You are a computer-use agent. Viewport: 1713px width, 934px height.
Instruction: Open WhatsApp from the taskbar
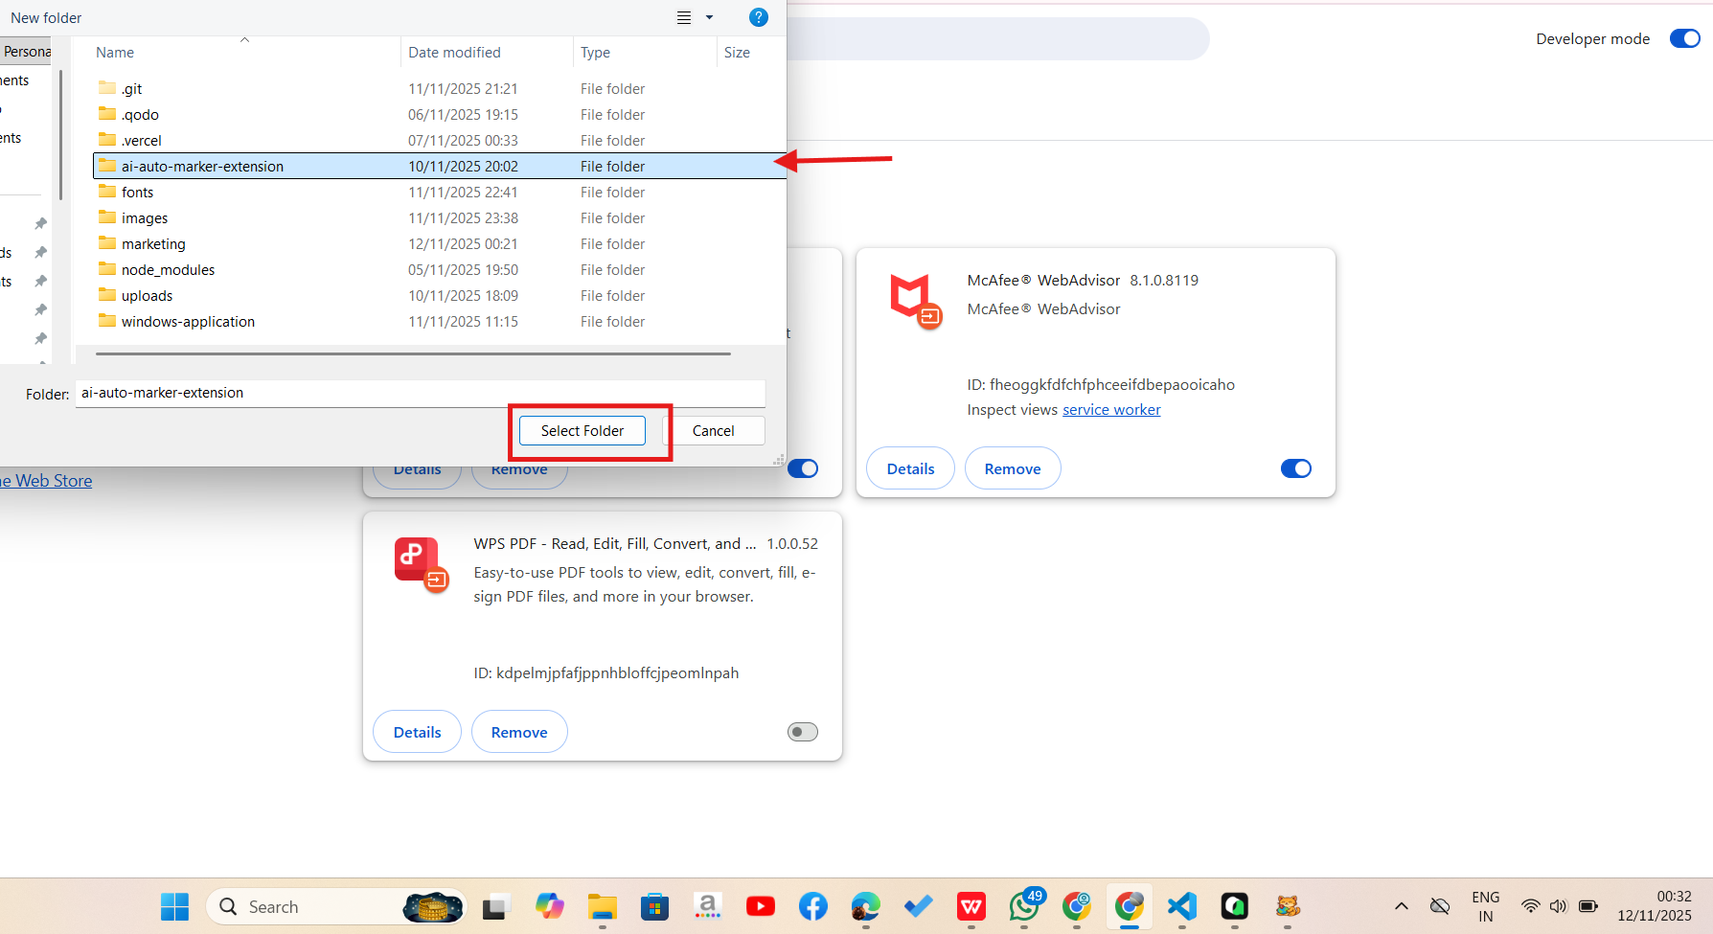click(1023, 906)
